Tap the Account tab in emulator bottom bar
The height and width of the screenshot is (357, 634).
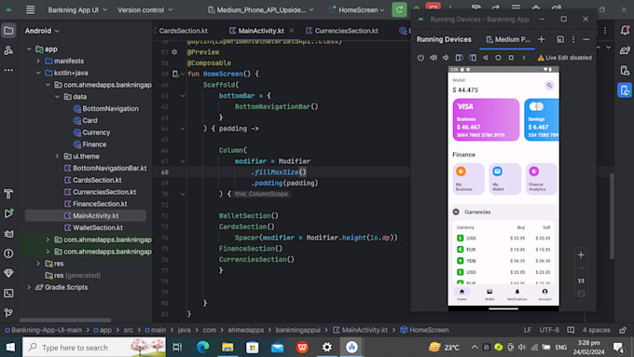click(x=544, y=295)
